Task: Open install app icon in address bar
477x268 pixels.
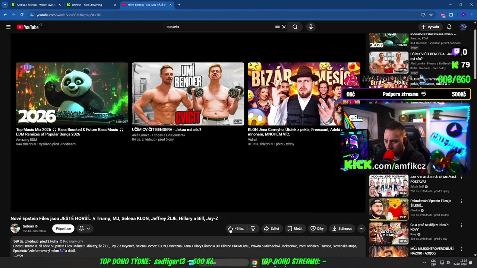Action: [x=423, y=15]
